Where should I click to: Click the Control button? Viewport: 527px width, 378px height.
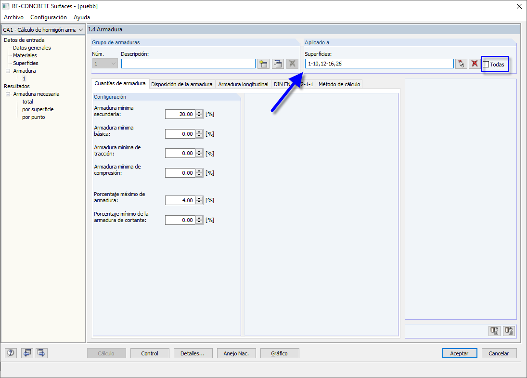pos(150,353)
